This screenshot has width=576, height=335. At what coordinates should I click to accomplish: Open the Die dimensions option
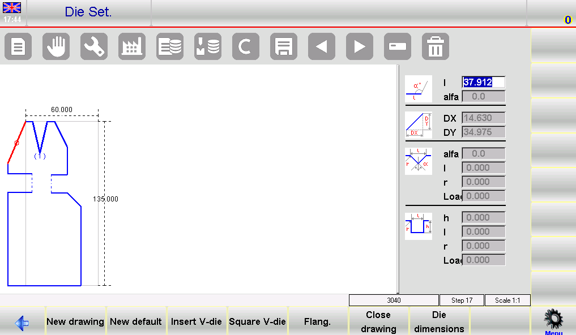(x=439, y=321)
